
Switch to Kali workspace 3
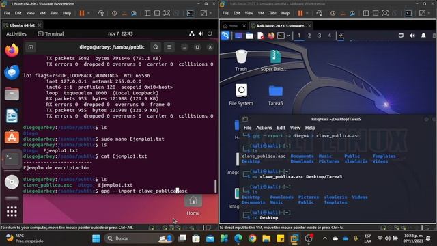coord(320,36)
